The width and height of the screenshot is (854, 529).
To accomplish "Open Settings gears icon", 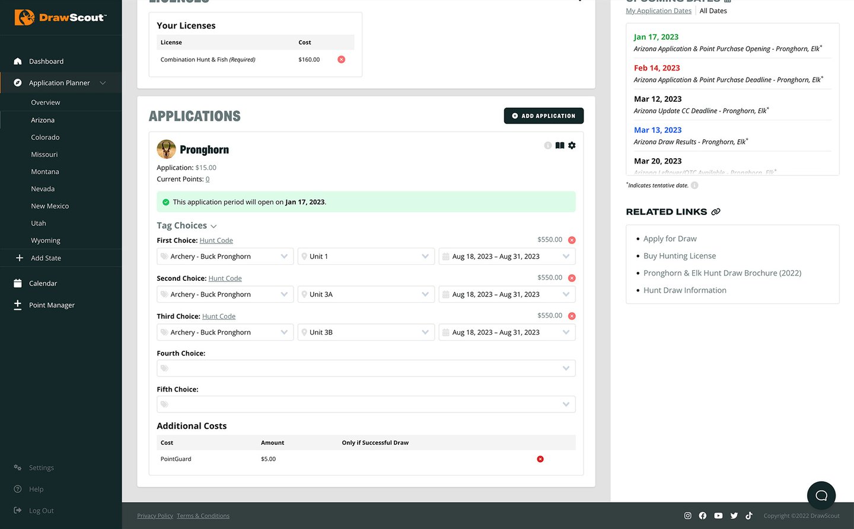I will tap(18, 467).
